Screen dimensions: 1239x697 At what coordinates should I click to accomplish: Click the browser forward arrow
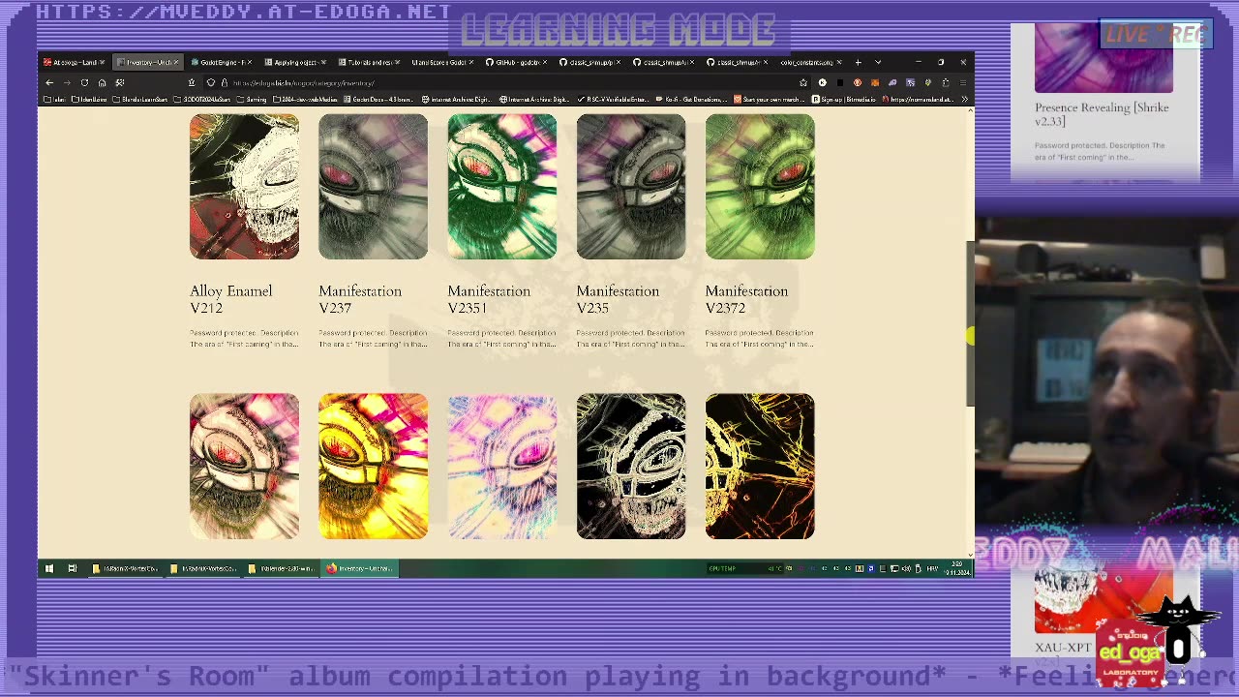(x=67, y=83)
